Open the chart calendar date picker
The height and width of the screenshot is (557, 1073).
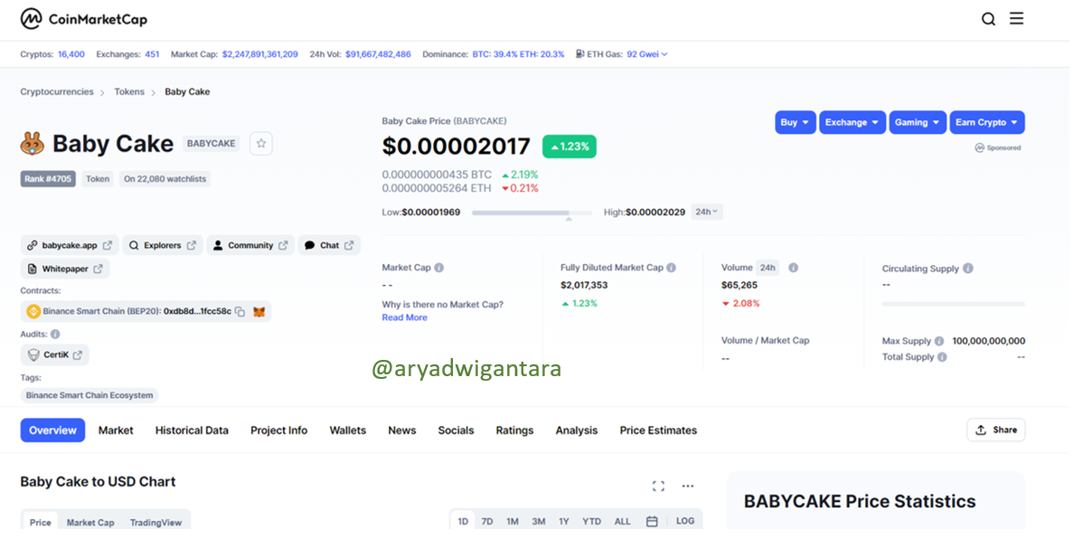(x=652, y=522)
